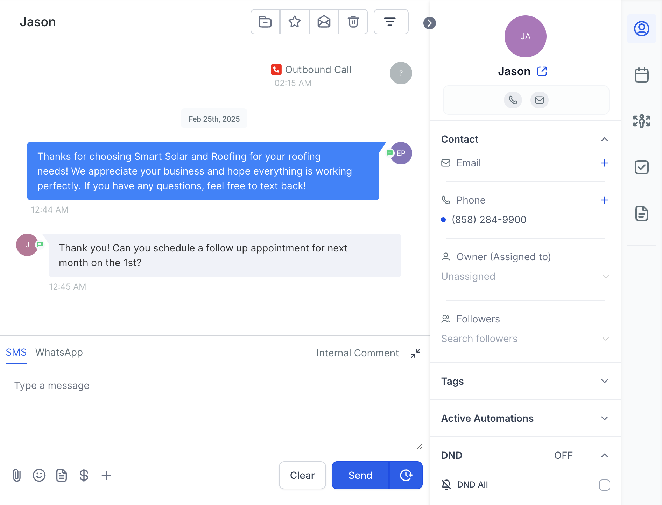Image resolution: width=662 pixels, height=505 pixels.
Task: Click the attachment paperclip icon
Action: pos(17,475)
